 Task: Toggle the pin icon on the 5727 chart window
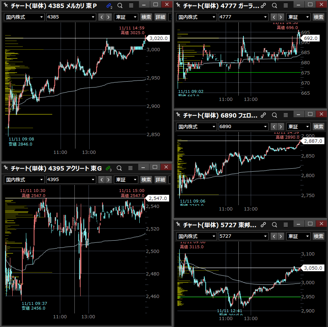point(179,225)
